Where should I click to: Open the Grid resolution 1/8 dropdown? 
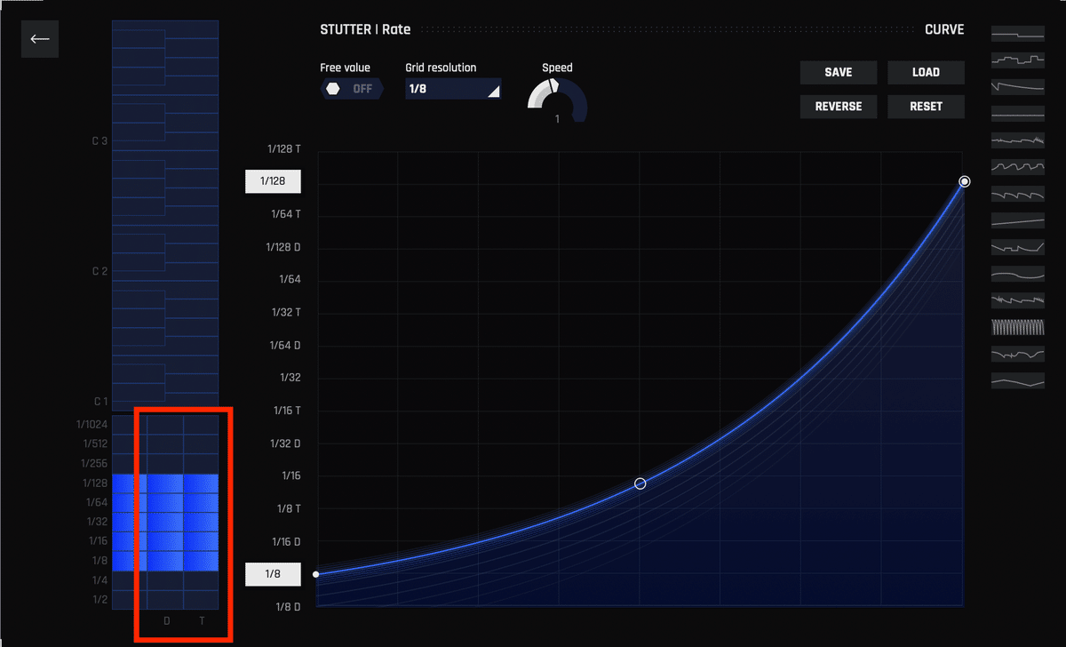pos(453,89)
